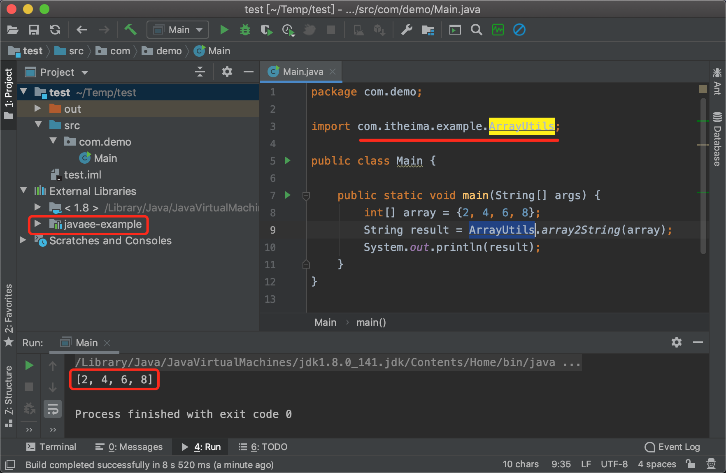This screenshot has width=726, height=473.
Task: Toggle the 2: Favorites tool window
Action: [8, 315]
